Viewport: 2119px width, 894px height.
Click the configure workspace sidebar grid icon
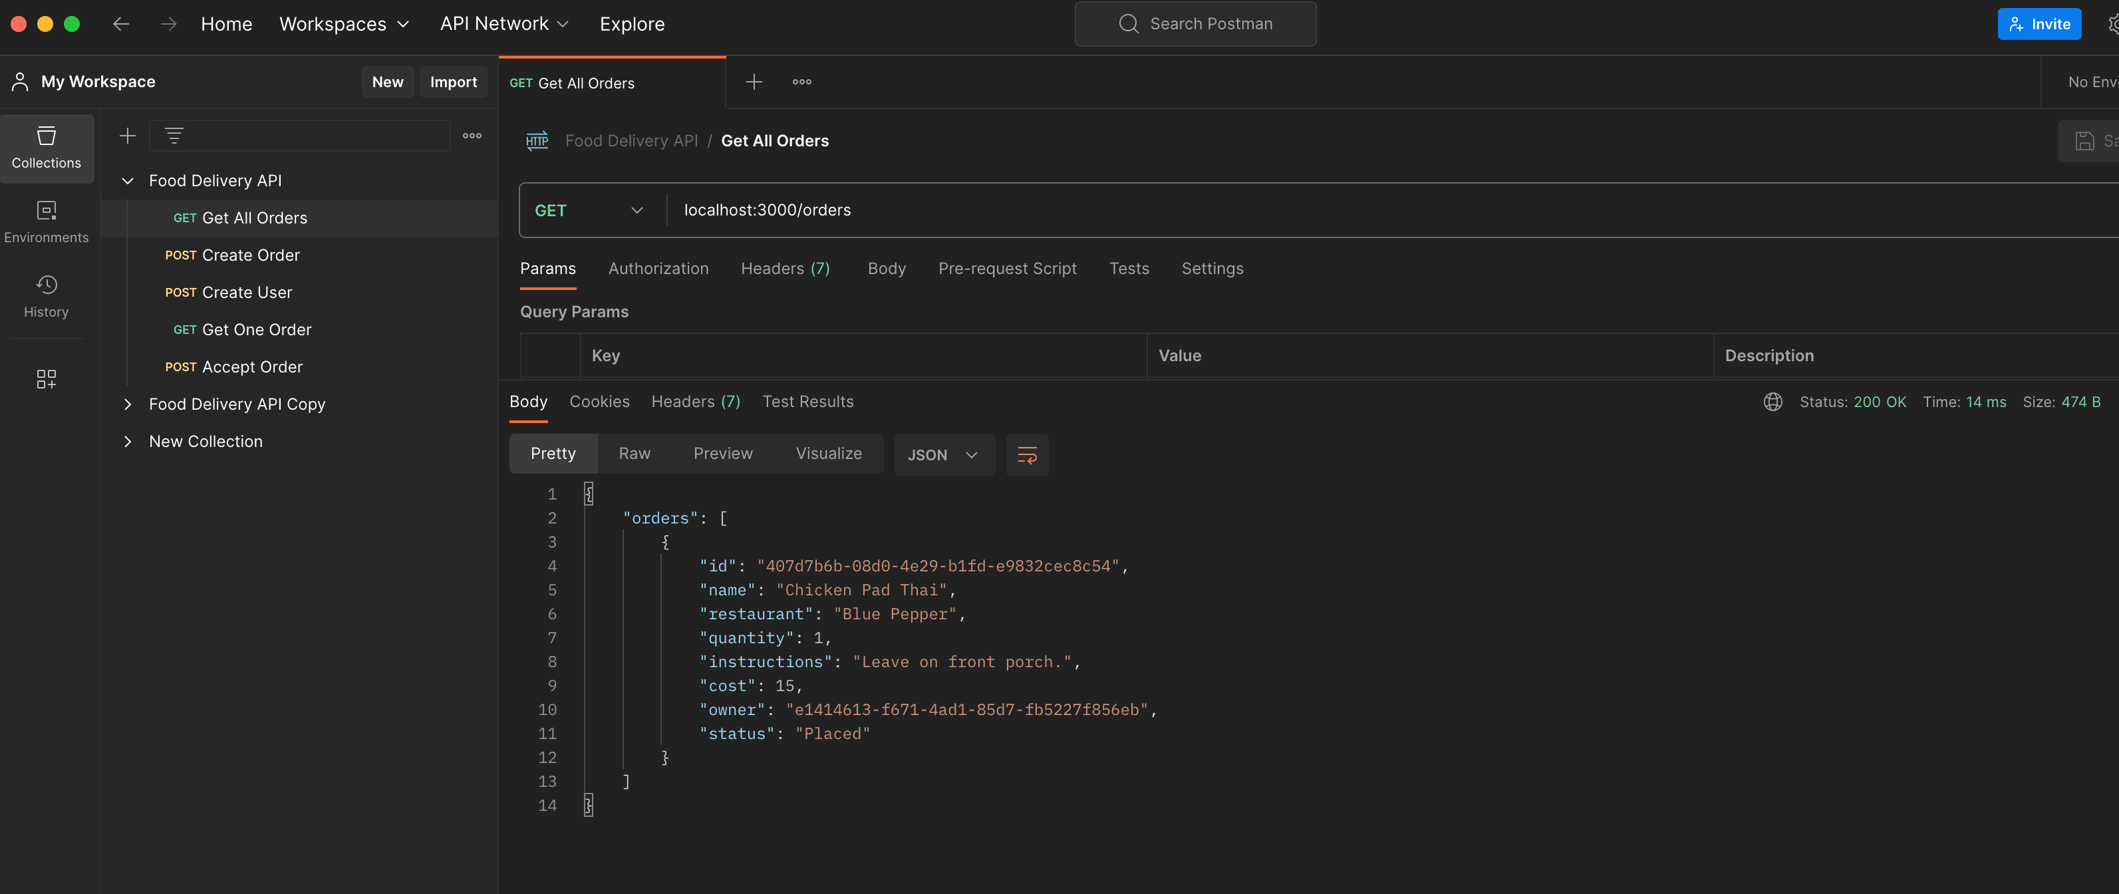point(46,378)
